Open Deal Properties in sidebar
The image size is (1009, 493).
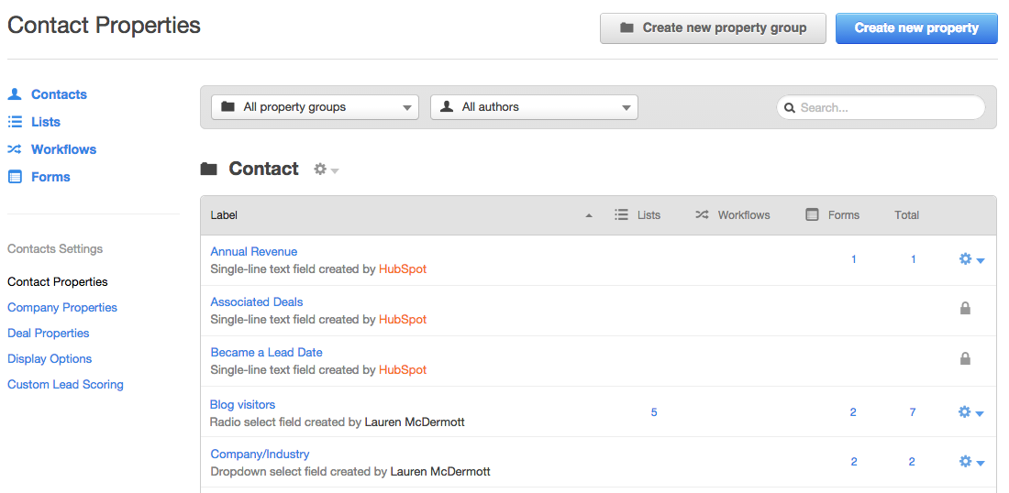coord(49,333)
